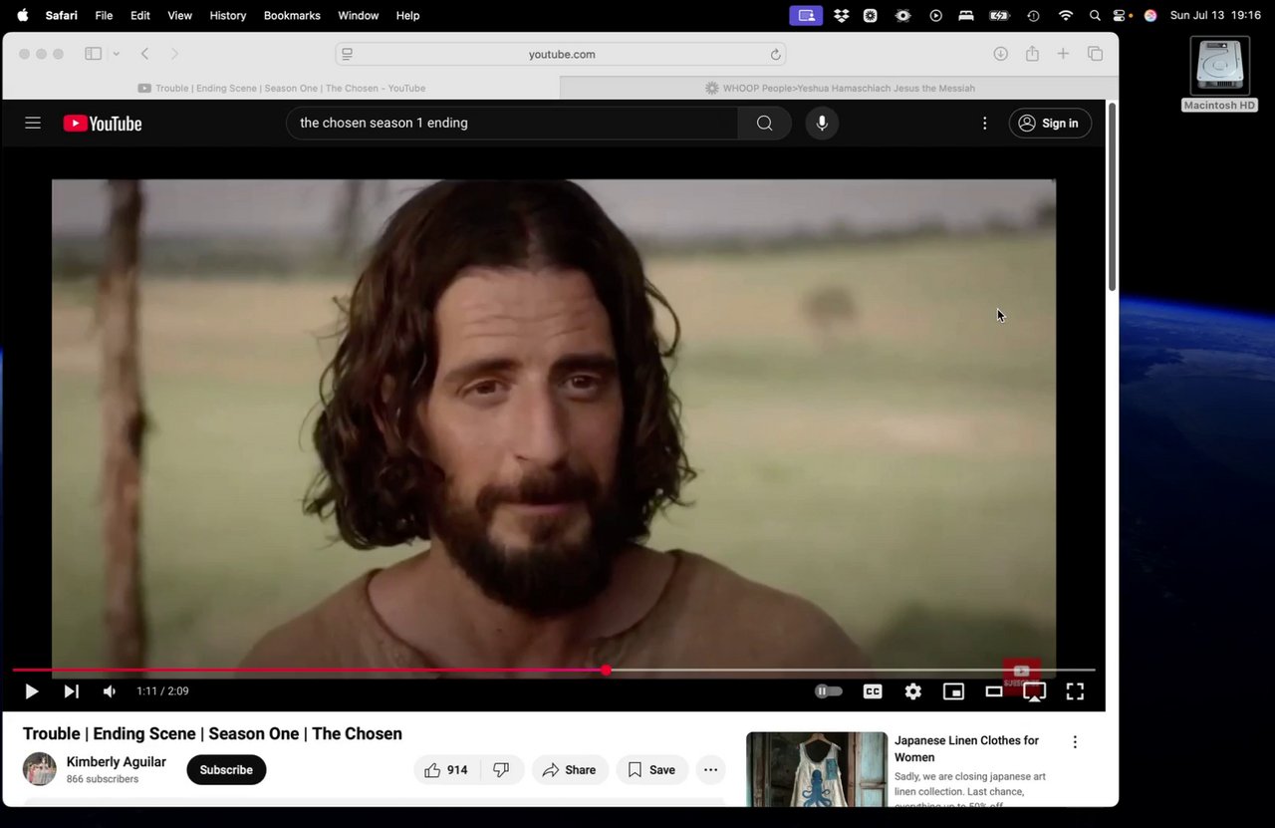Viewport: 1275px width, 828px height.
Task: Open the Apple menu
Action: tap(22, 15)
